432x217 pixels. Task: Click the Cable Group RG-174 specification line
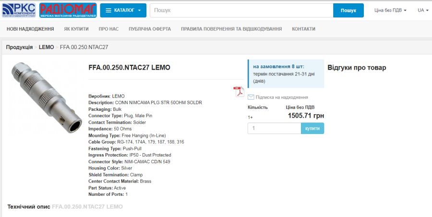click(136, 142)
